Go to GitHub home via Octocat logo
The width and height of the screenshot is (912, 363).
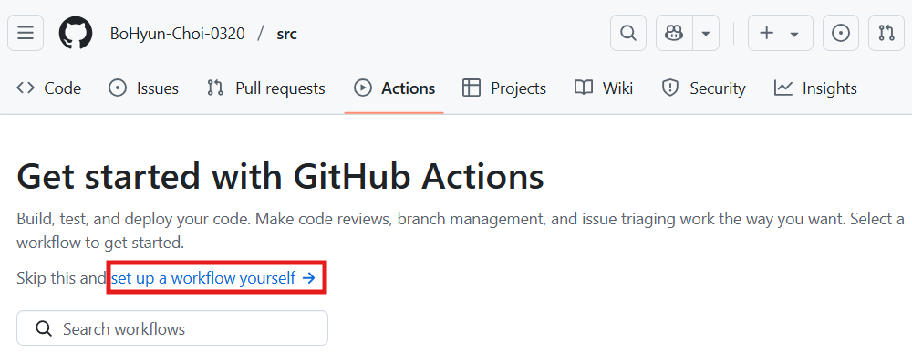coord(76,33)
